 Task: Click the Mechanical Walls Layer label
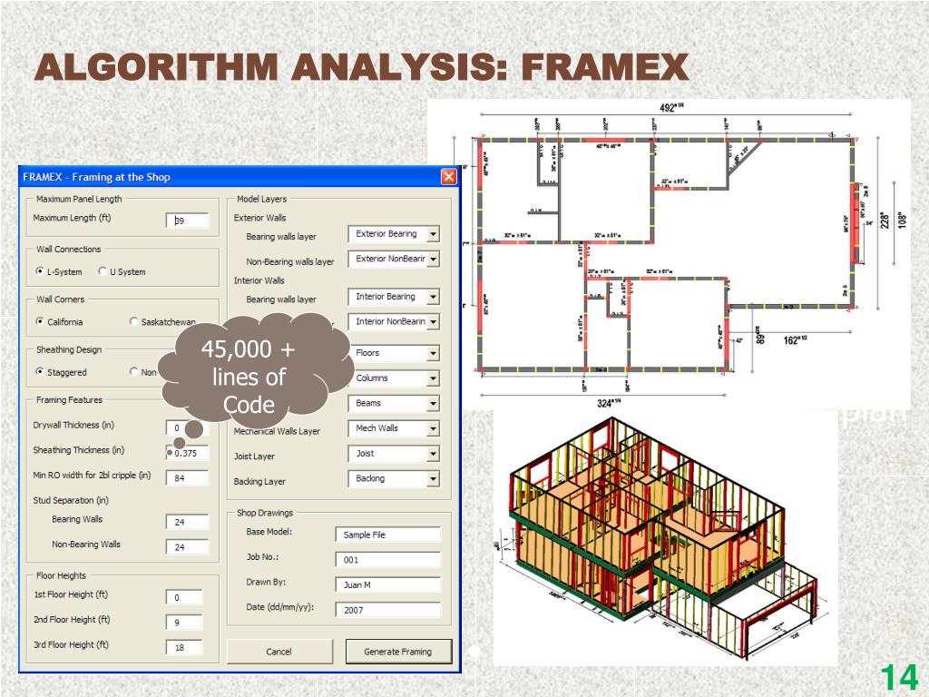(x=277, y=431)
